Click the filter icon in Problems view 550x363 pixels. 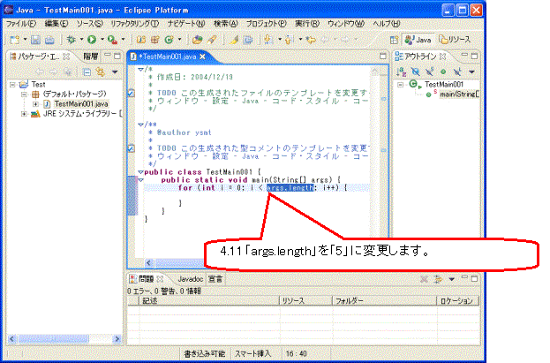[438, 279]
